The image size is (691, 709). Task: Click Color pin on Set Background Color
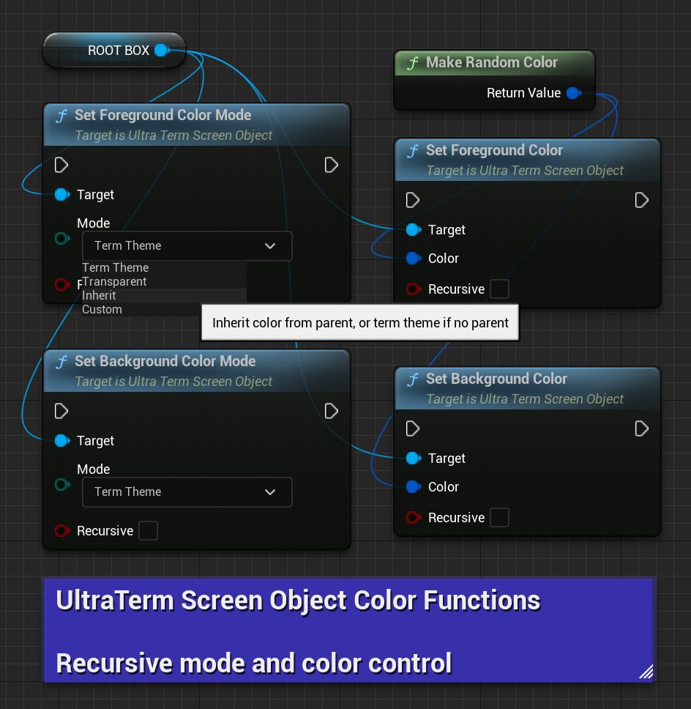(414, 486)
